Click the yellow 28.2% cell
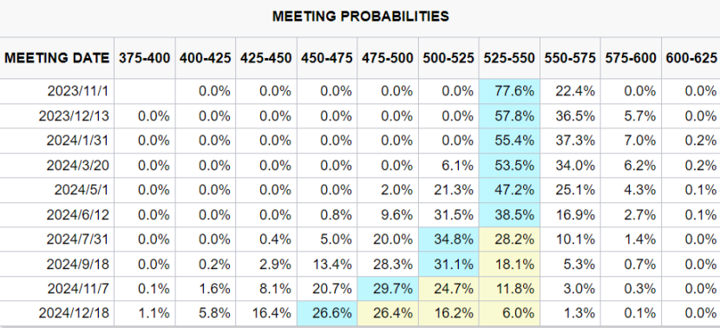This screenshot has width=720, height=328. pyautogui.click(x=509, y=239)
